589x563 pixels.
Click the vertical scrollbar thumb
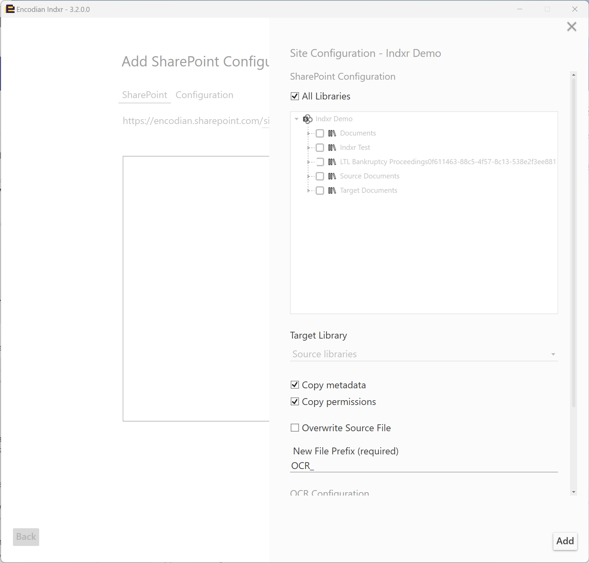coord(574,243)
